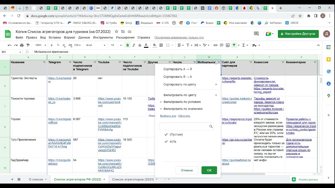The height and width of the screenshot is (188, 335).
Task: Collapse Фильтровать по значению section
Action: tap(183, 109)
